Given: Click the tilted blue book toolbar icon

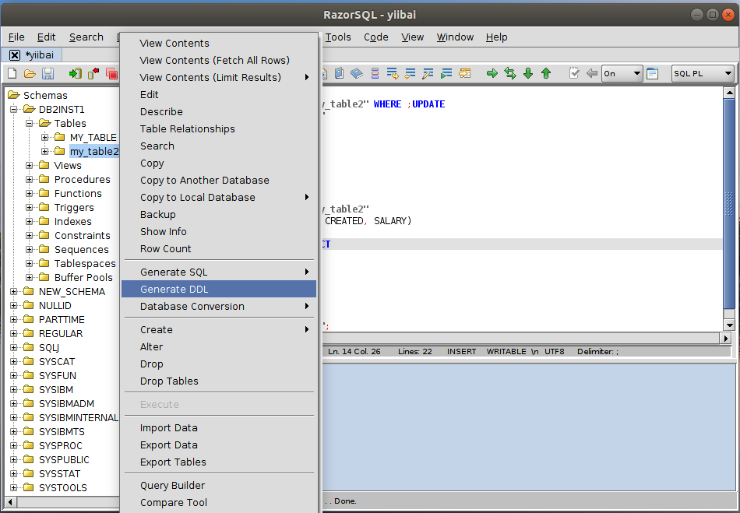Looking at the screenshot, I should point(356,73).
